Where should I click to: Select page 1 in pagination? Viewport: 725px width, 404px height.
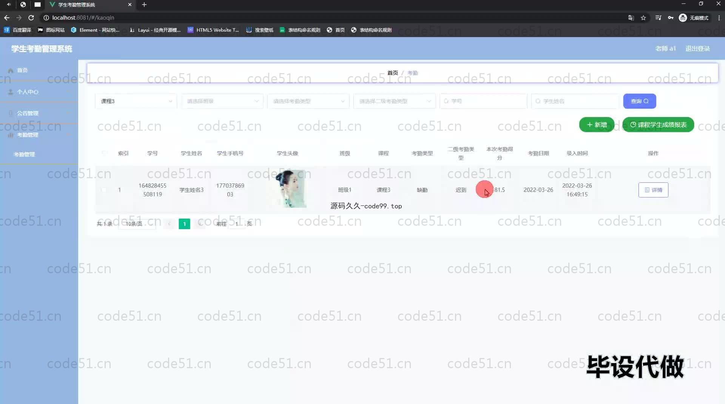[184, 224]
